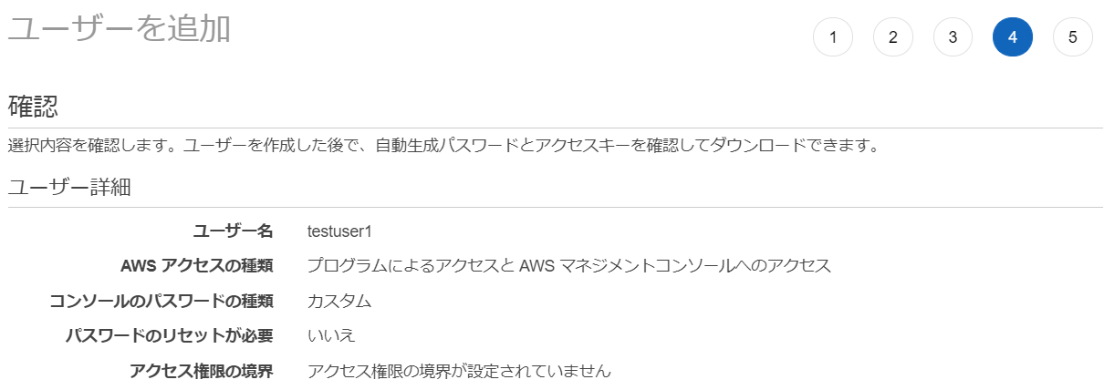1104x390 pixels.
Task: Click the パスワードのリセットが必要 label
Action: (x=170, y=335)
